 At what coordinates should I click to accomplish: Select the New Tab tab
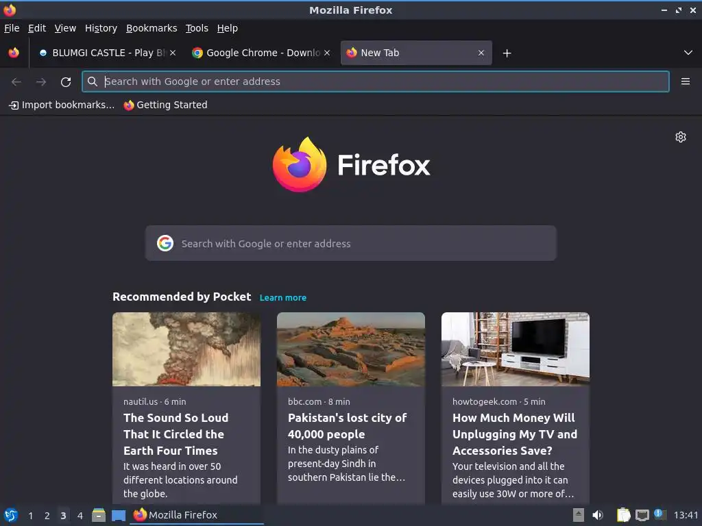[x=416, y=53]
